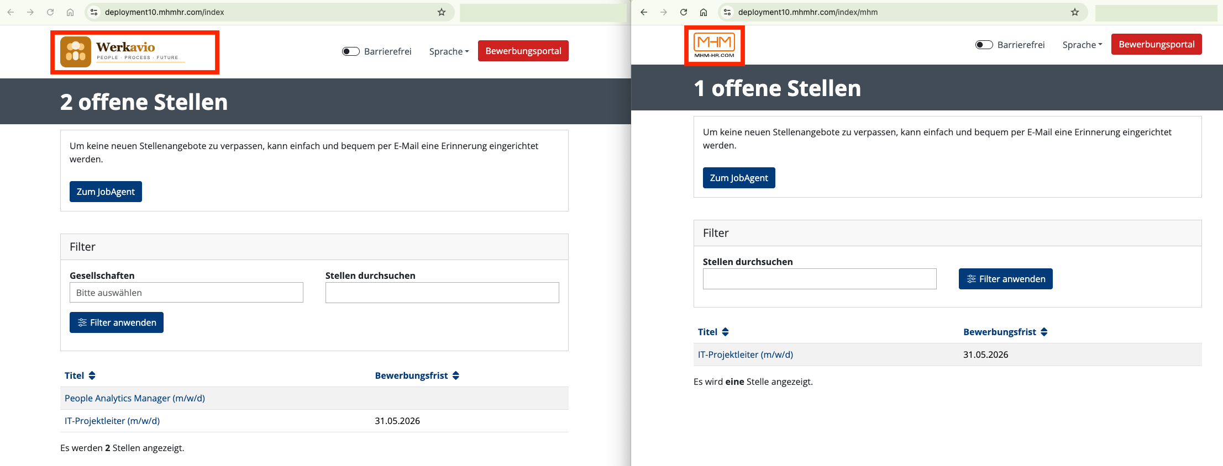Go back in the right browser window

644,12
